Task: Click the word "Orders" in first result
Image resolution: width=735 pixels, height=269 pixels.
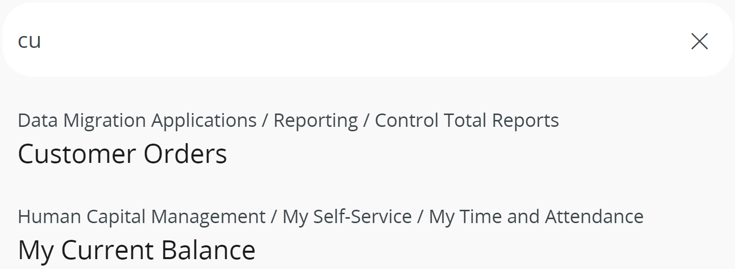Action: [185, 154]
